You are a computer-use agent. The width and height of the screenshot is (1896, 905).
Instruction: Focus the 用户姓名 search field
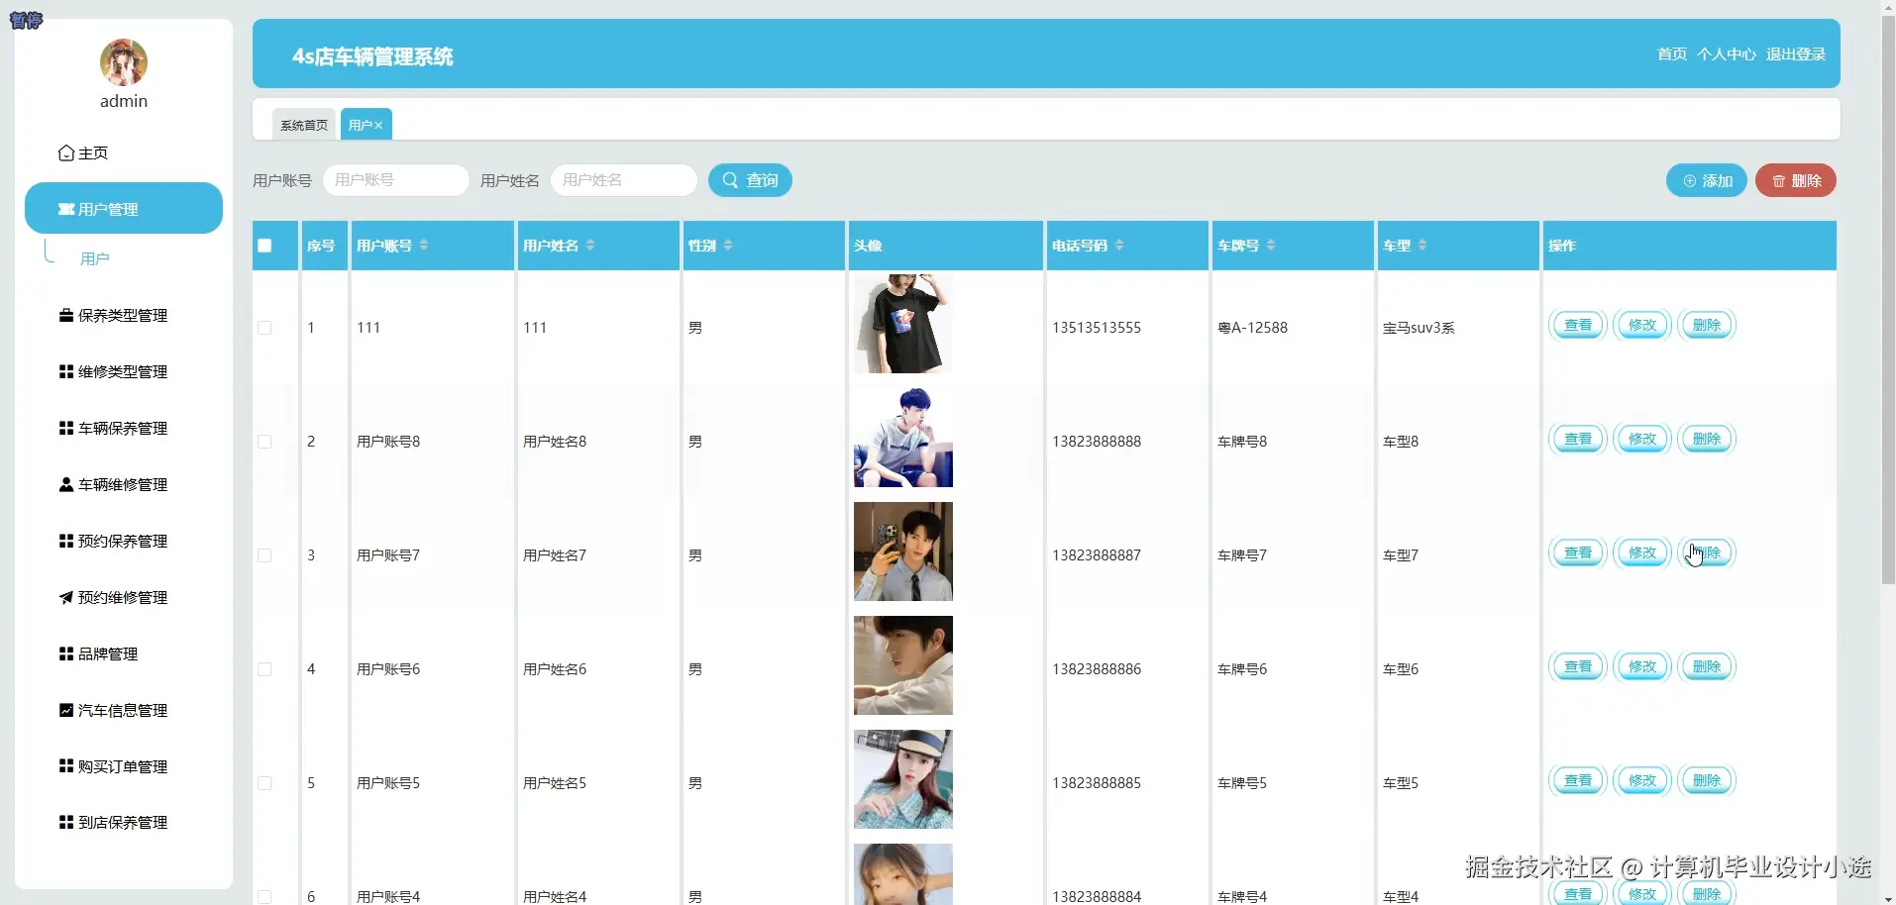(x=624, y=180)
